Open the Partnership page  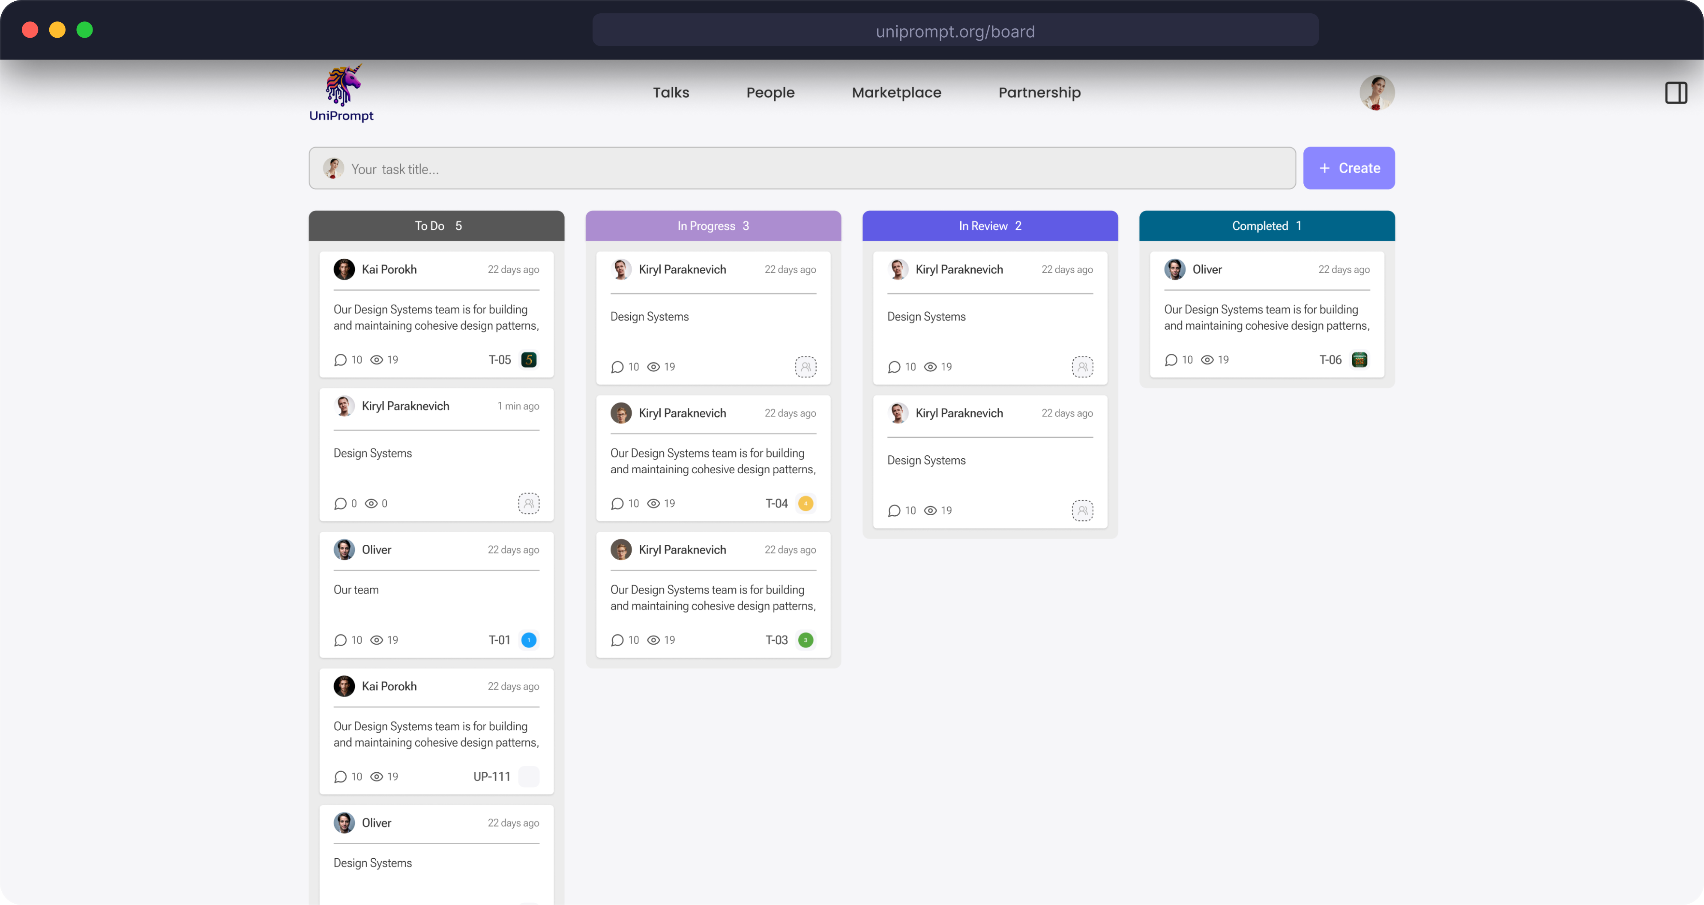pos(1039,93)
